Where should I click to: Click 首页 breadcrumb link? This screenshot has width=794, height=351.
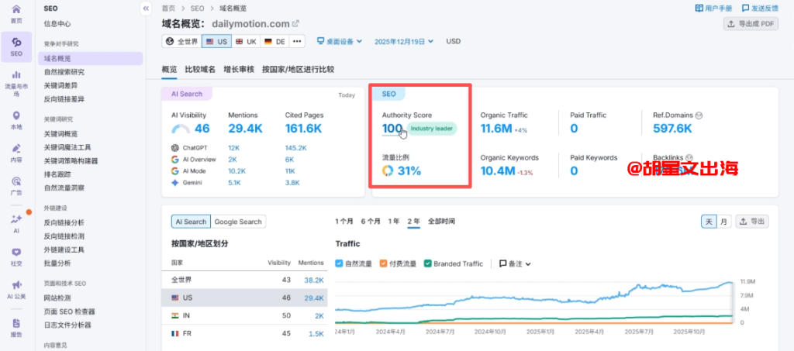click(168, 8)
